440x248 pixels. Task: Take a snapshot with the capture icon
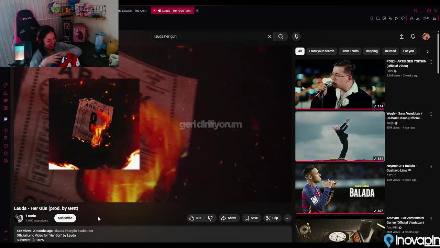[378, 18]
